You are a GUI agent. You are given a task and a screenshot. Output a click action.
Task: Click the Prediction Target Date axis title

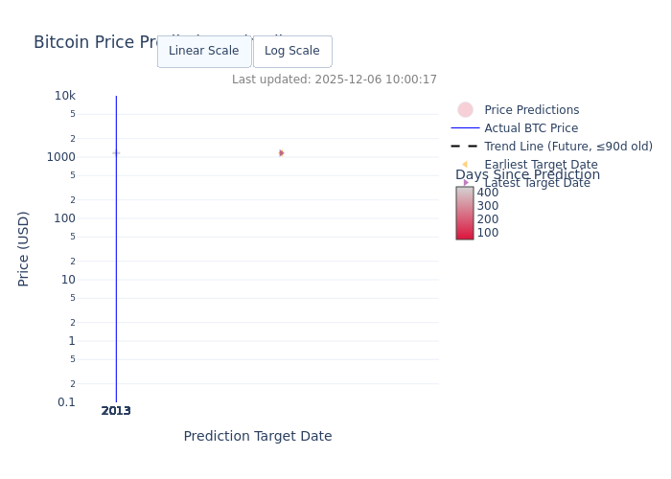[x=258, y=437]
